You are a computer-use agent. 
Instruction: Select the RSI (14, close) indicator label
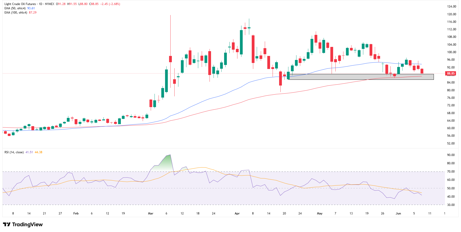(x=14, y=152)
